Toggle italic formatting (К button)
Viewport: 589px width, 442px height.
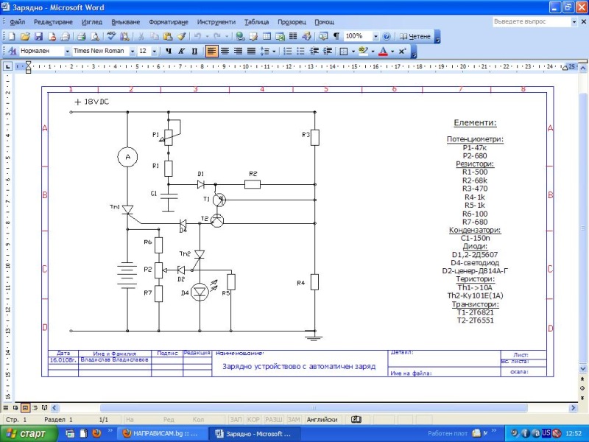181,52
